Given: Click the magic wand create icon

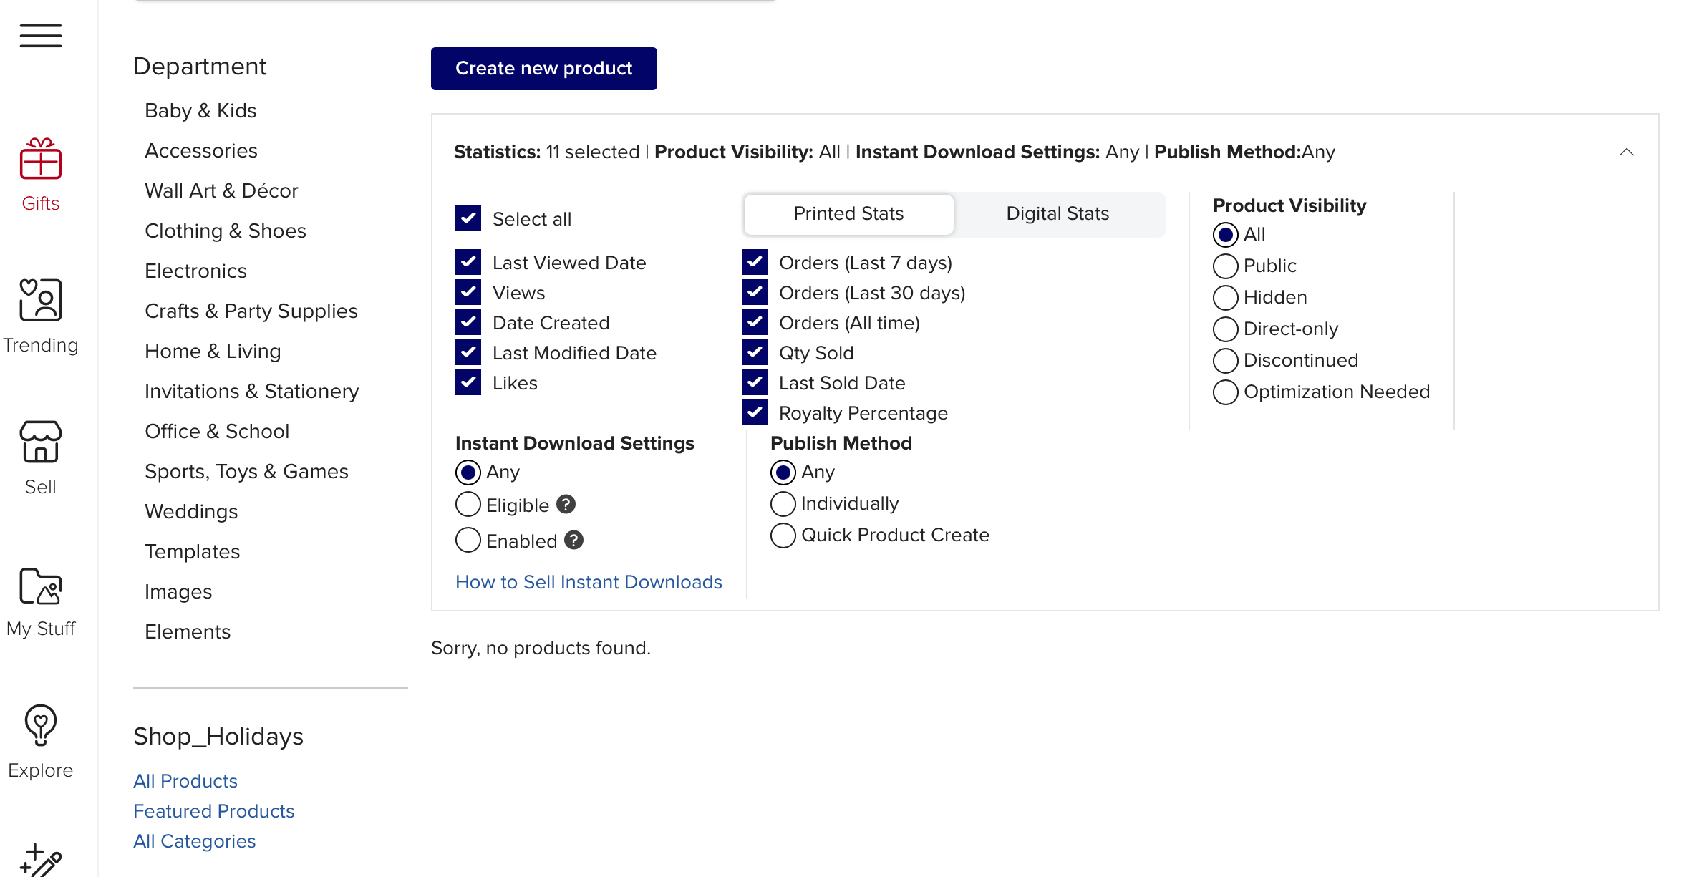Looking at the screenshot, I should pyautogui.click(x=41, y=861).
